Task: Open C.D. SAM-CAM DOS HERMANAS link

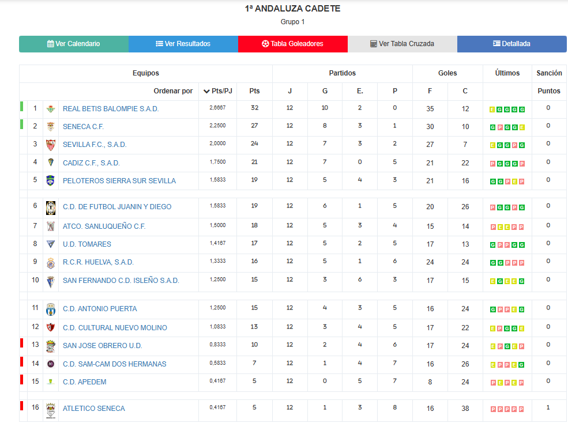Action: click(x=115, y=364)
